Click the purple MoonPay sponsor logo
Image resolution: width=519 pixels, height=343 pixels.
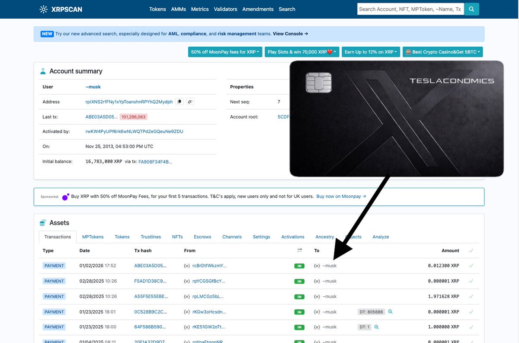tap(65, 197)
